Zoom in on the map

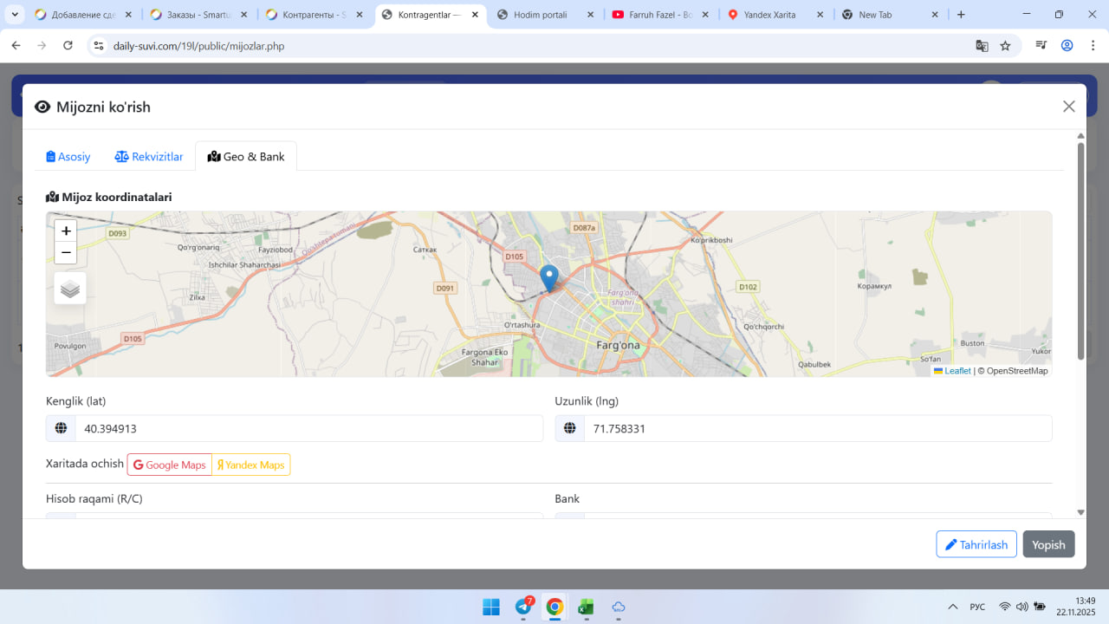tap(66, 231)
